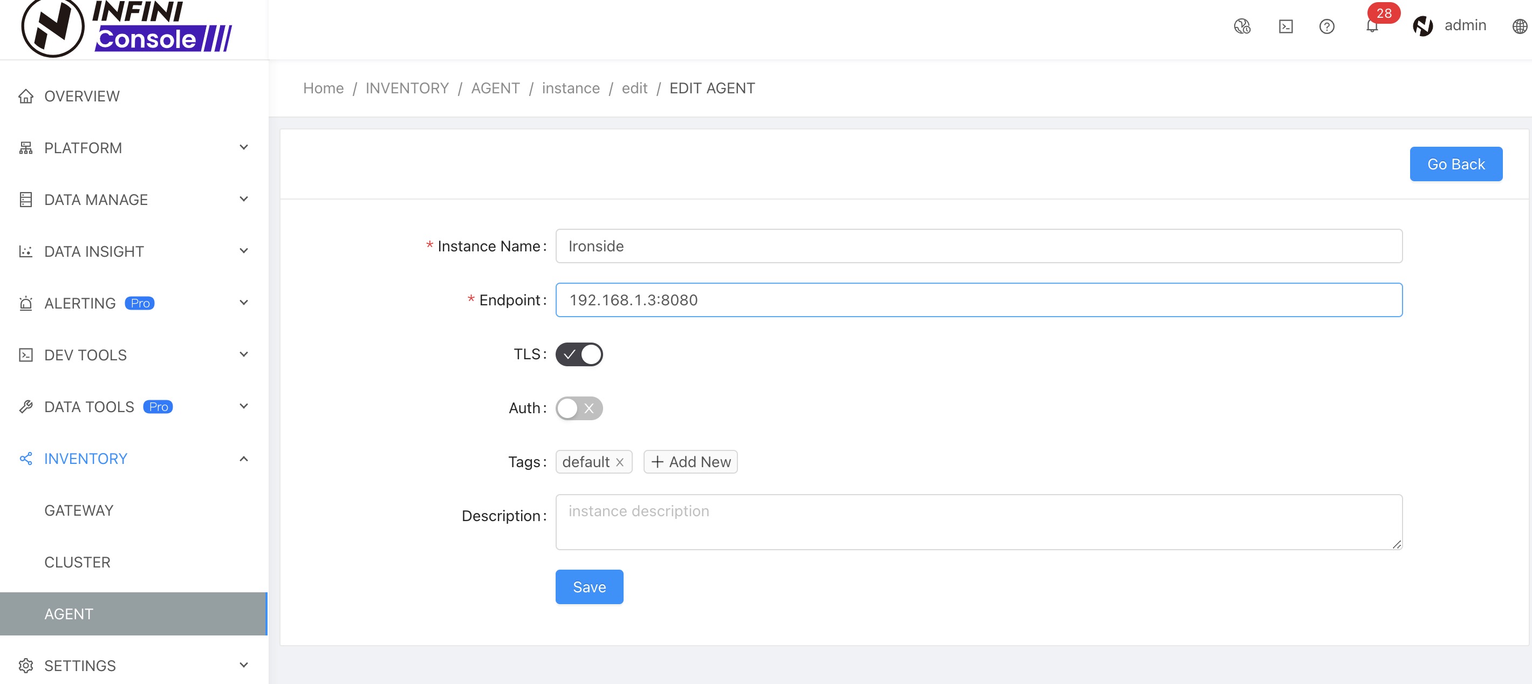Click the admin username text
The height and width of the screenshot is (684, 1532).
pos(1465,25)
